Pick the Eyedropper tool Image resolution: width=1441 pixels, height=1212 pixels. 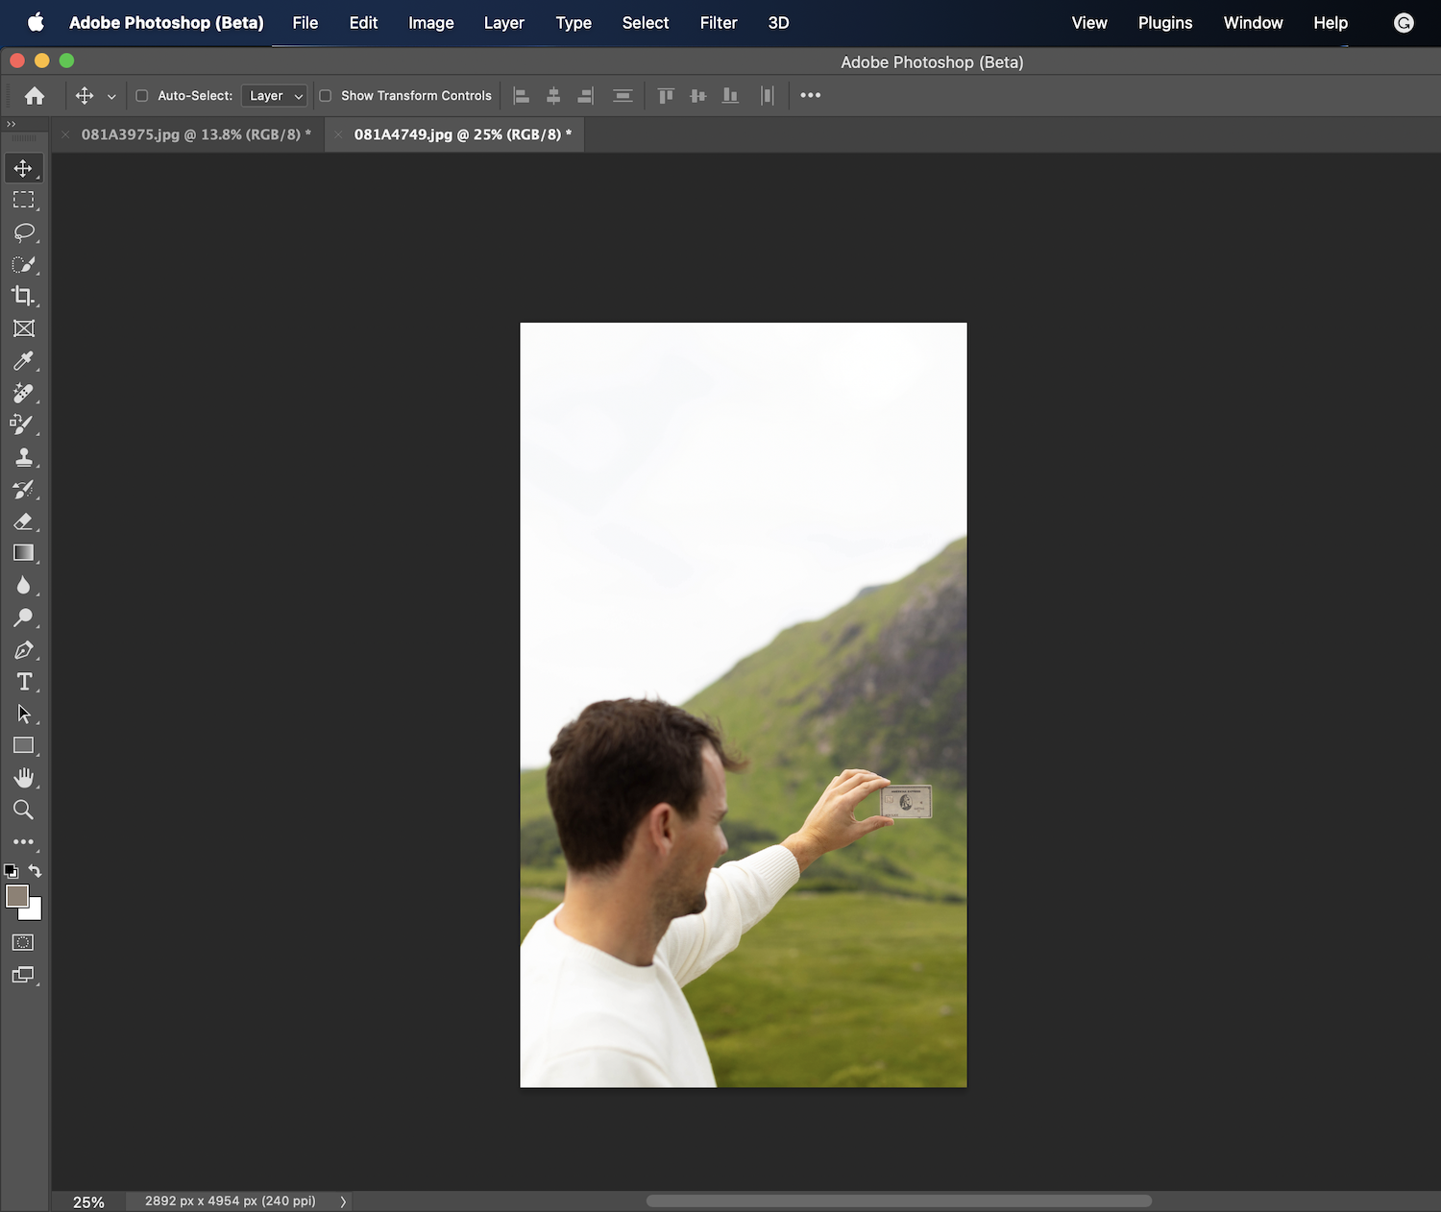click(x=24, y=360)
